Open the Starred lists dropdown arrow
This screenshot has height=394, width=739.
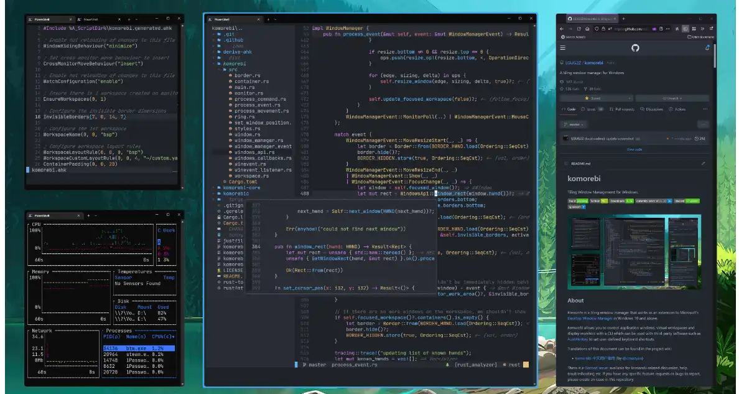(x=629, y=98)
